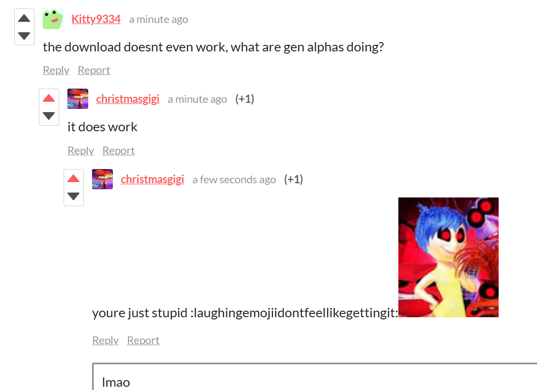Visit Kitty9334's profile link

point(96,19)
